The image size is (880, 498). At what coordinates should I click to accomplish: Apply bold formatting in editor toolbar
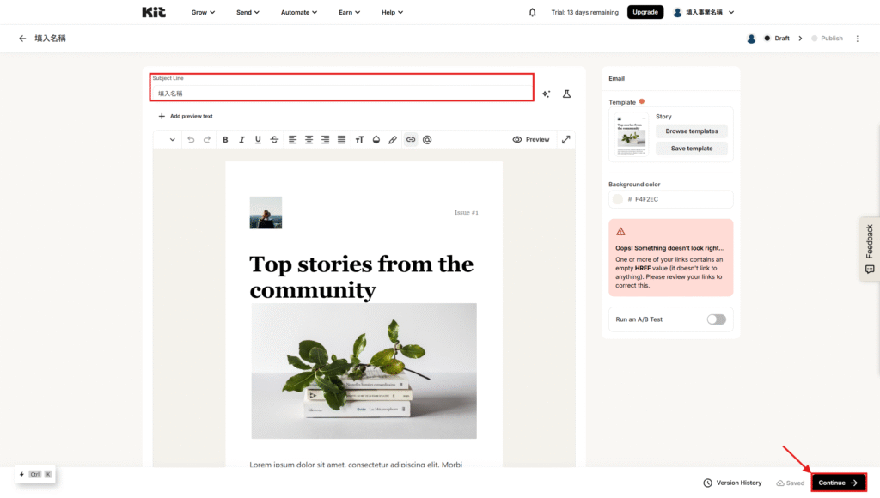click(225, 139)
